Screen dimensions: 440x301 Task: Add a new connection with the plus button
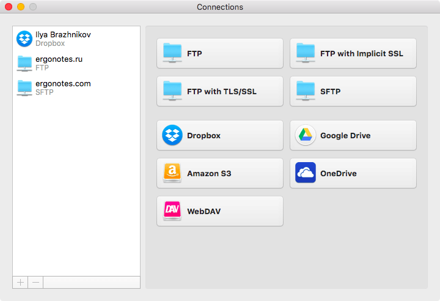pyautogui.click(x=20, y=283)
